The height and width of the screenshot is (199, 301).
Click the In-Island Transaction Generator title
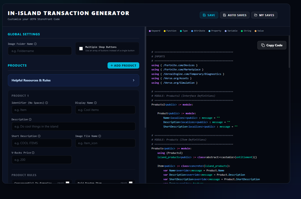[68, 13]
